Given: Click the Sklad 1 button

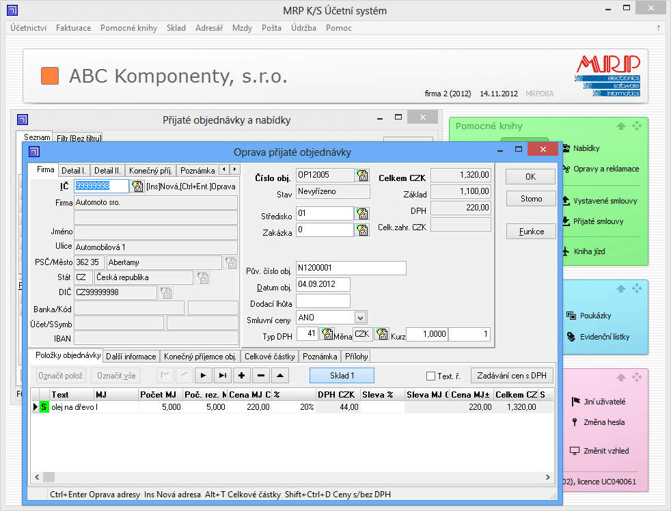Looking at the screenshot, I should pos(342,375).
